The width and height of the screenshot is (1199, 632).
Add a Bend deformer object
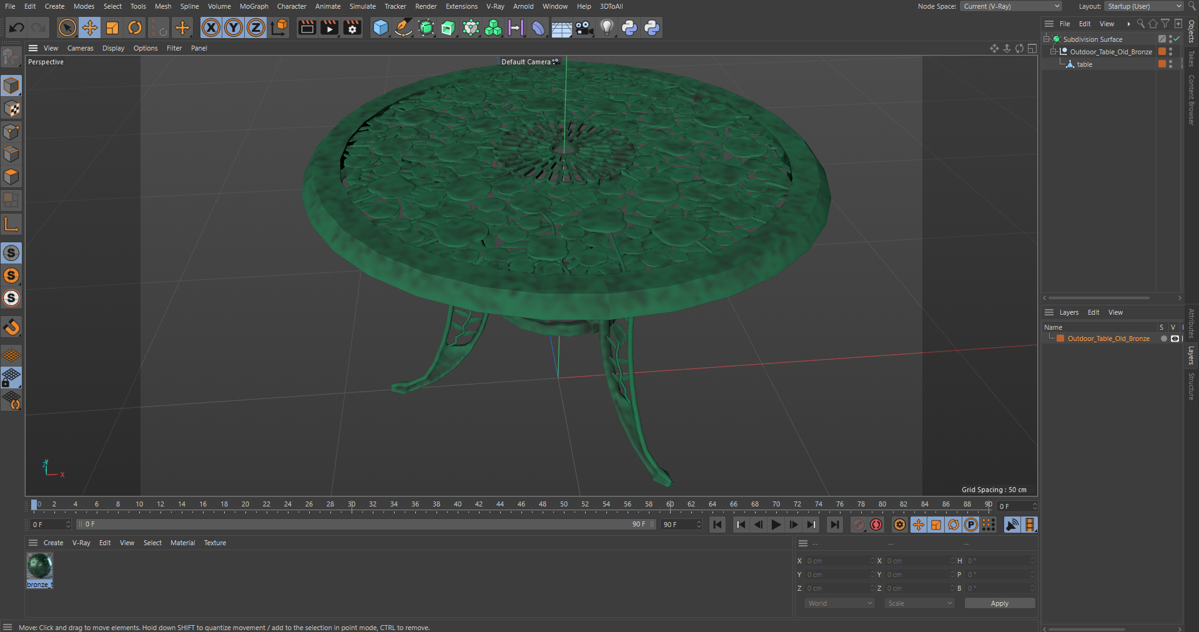[538, 27]
